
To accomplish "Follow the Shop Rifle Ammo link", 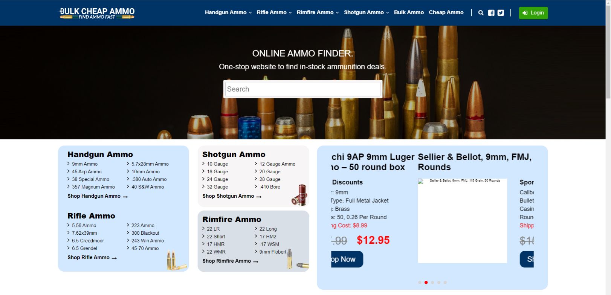I will [x=92, y=257].
